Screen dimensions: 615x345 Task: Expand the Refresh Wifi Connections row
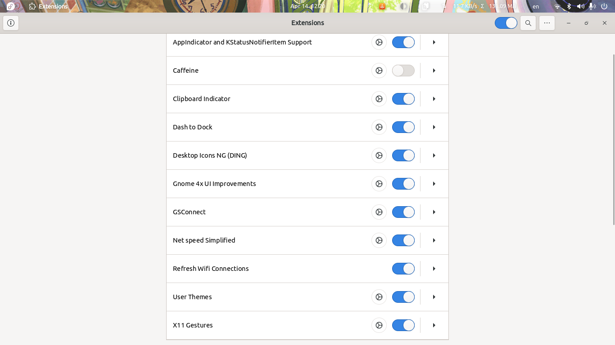[x=434, y=269]
